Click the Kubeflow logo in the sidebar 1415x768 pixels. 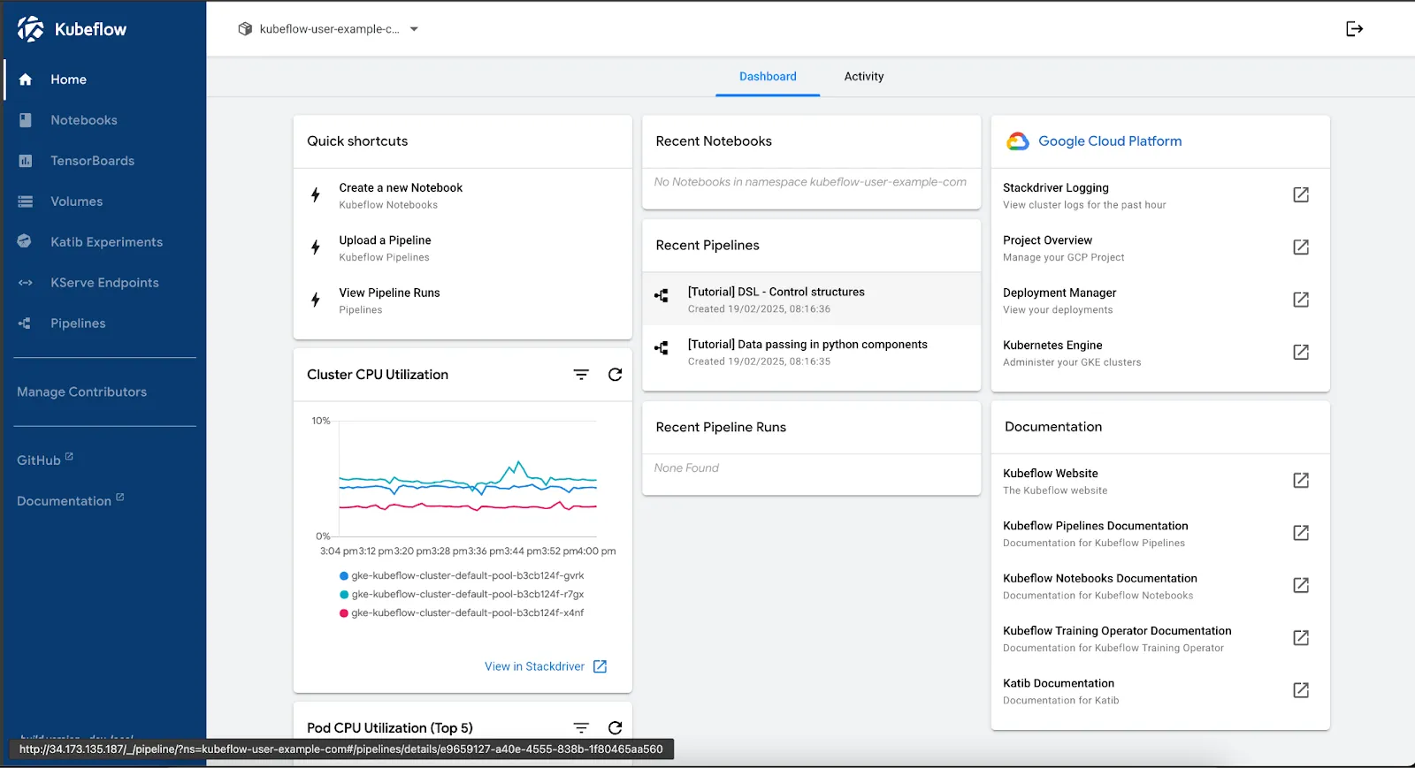coord(31,29)
